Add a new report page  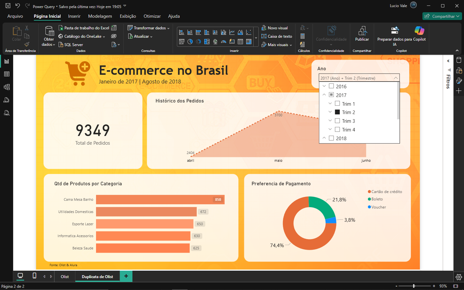coord(126,276)
